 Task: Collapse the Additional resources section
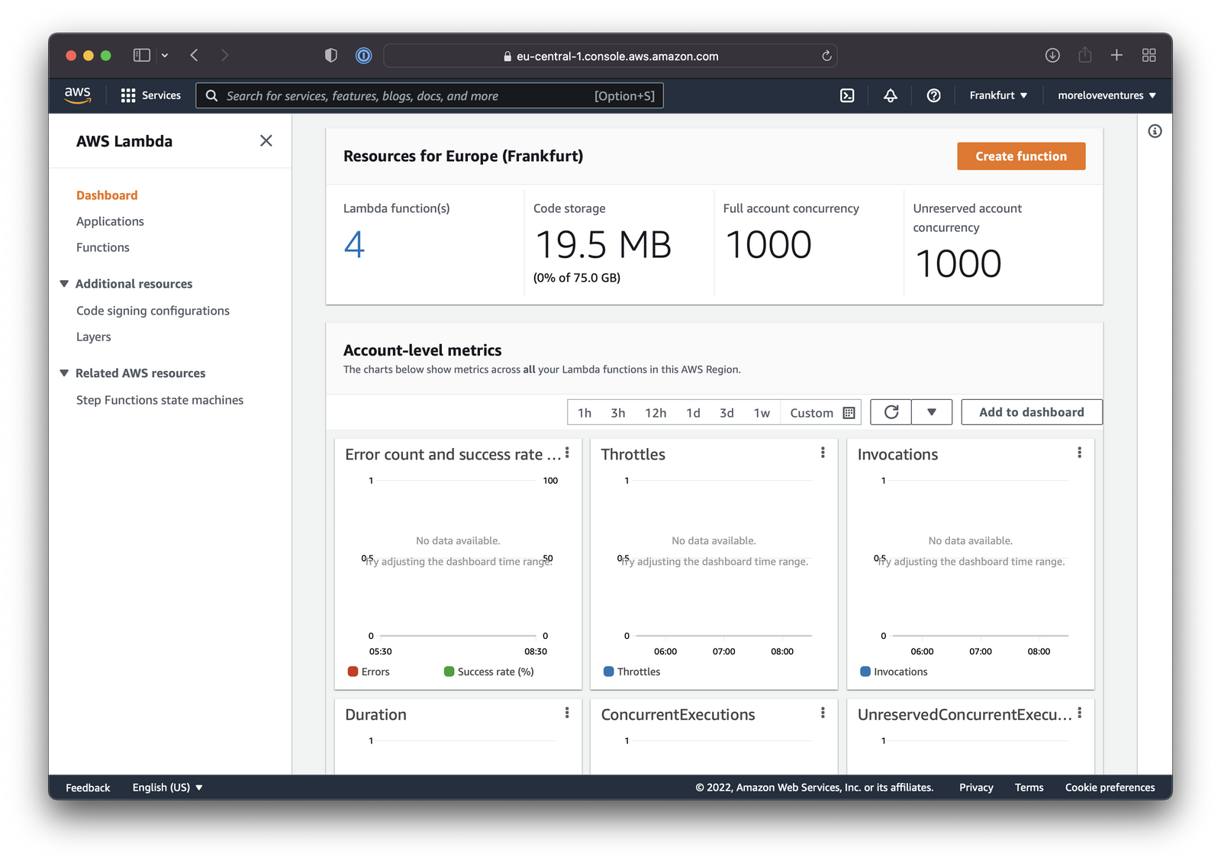[x=64, y=283]
